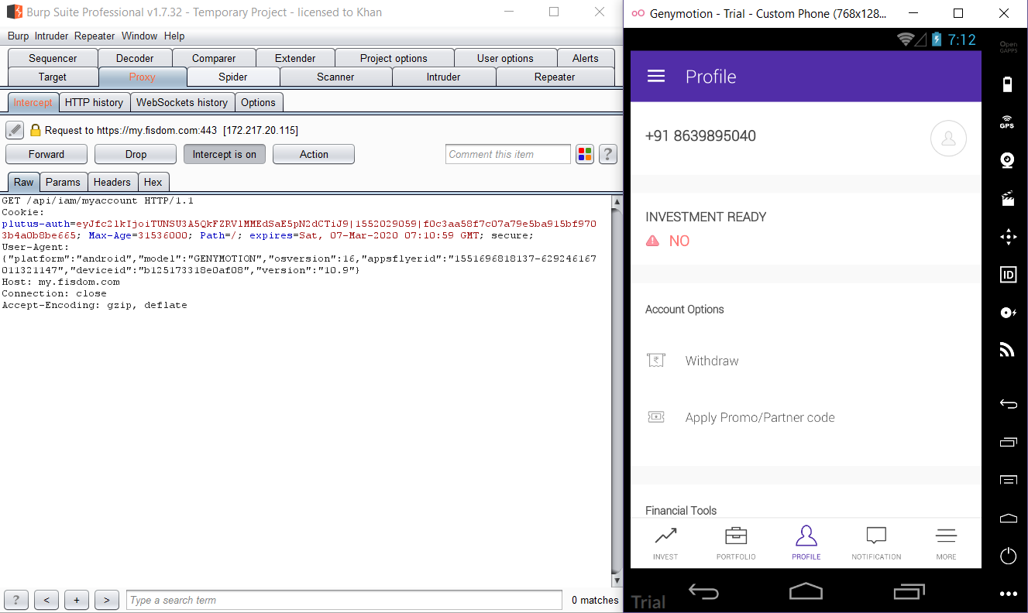1028x613 pixels.
Task: Open Genymotion remote control arrows icon
Action: 1008,237
